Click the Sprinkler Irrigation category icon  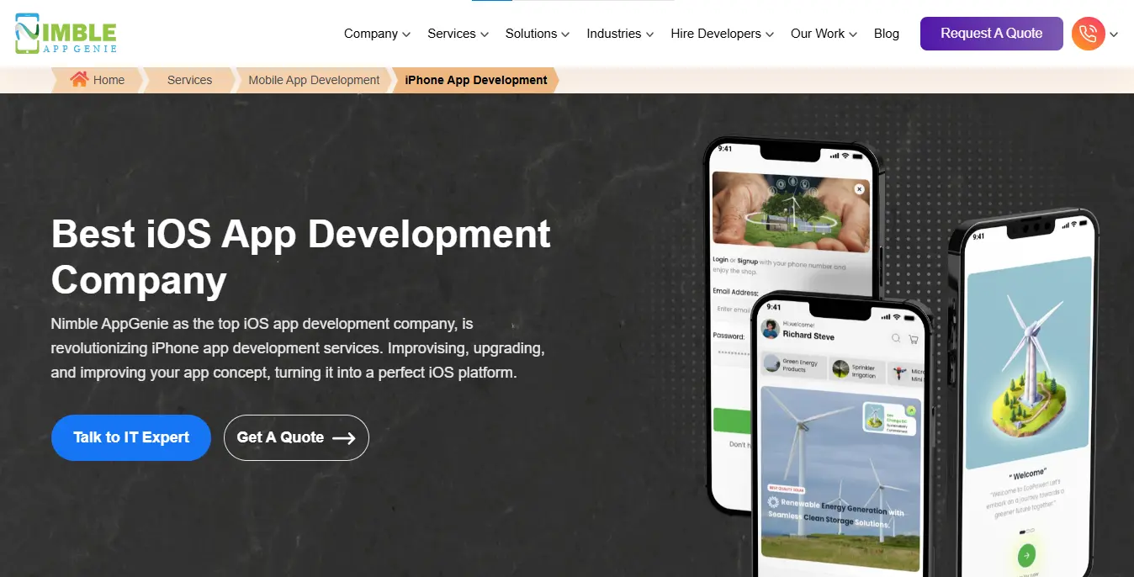tap(840, 369)
